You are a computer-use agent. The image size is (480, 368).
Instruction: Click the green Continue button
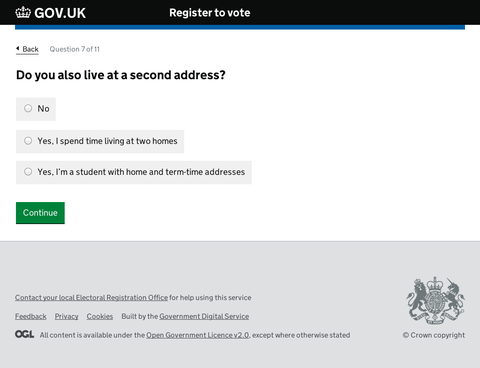[40, 213]
